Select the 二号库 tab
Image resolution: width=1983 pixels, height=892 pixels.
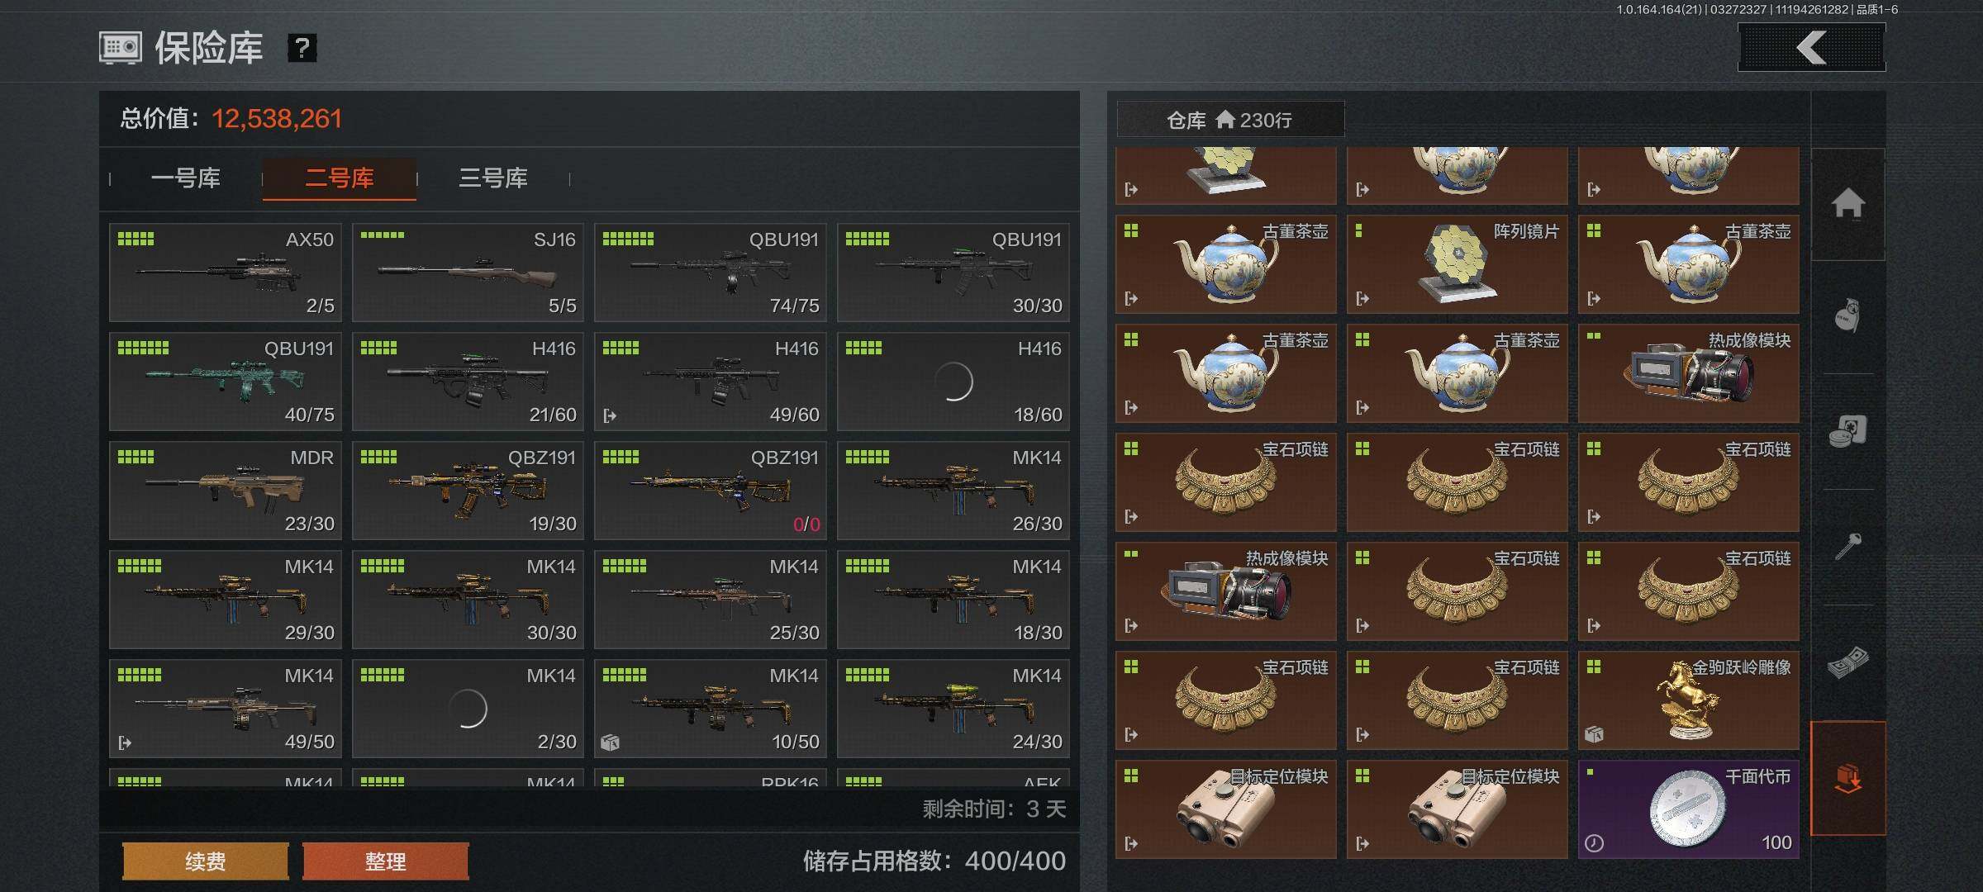coord(339,178)
